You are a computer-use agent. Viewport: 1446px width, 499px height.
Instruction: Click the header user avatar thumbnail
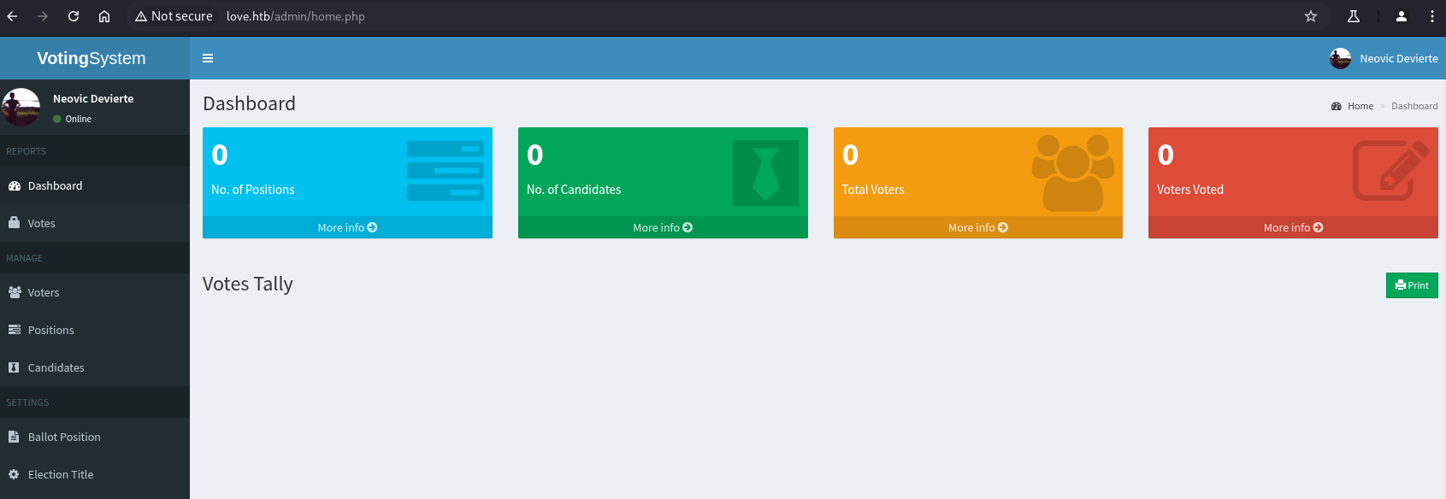click(x=1340, y=58)
